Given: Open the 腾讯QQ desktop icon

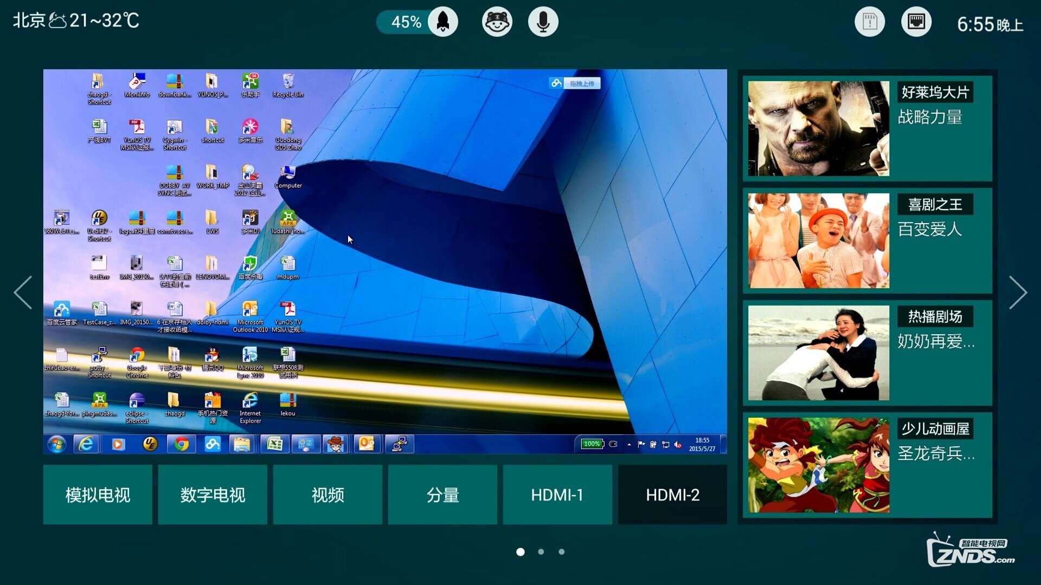Looking at the screenshot, I should pos(213,359).
